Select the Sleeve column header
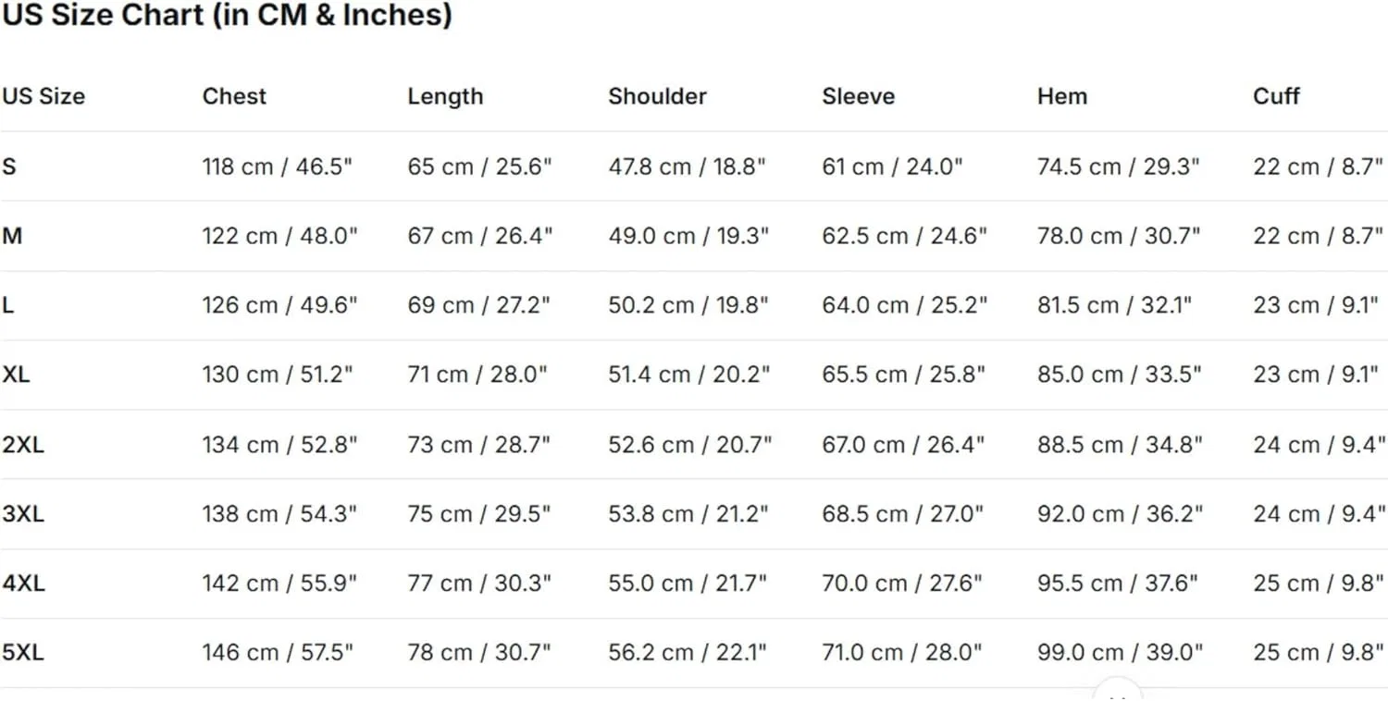 click(858, 96)
